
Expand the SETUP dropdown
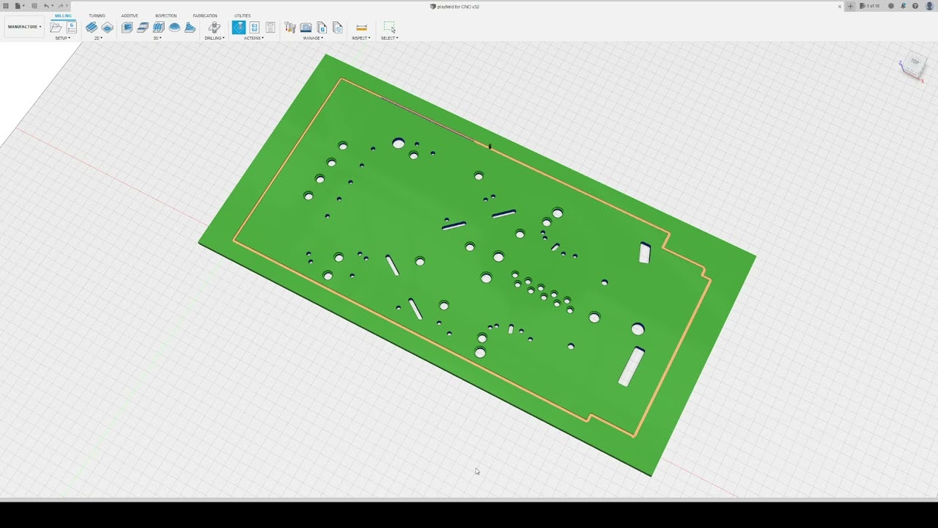[x=63, y=38]
